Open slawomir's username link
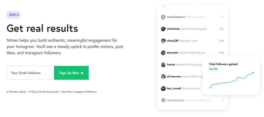Screen dimensions: 264x117 point(172,53)
